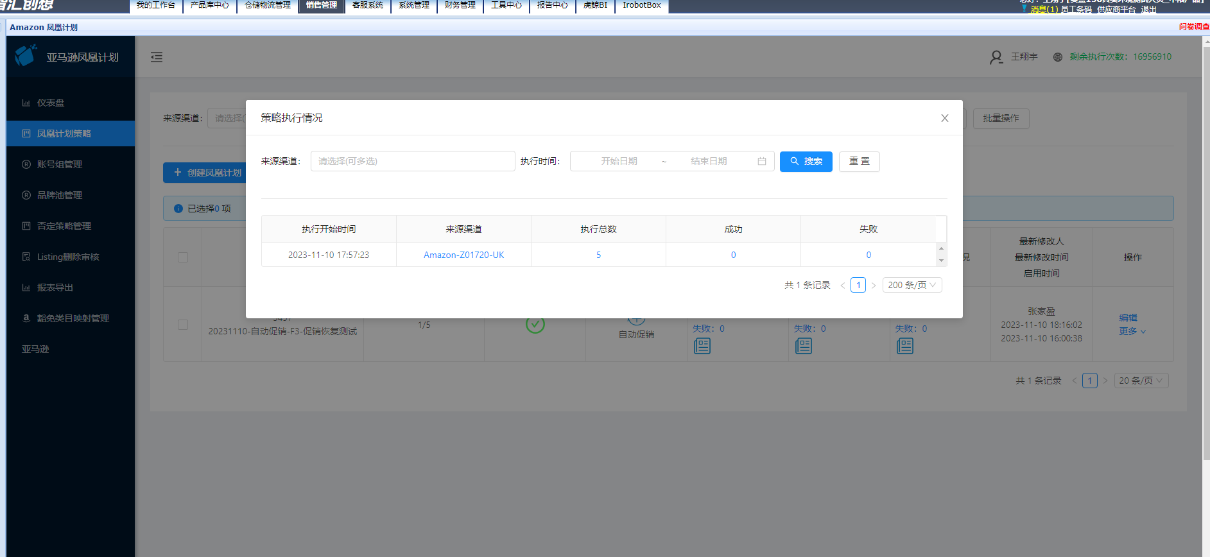
Task: Switch to the 产品库中心 top tab
Action: point(210,6)
